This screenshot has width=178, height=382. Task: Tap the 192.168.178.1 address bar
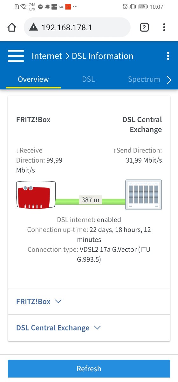click(x=77, y=27)
